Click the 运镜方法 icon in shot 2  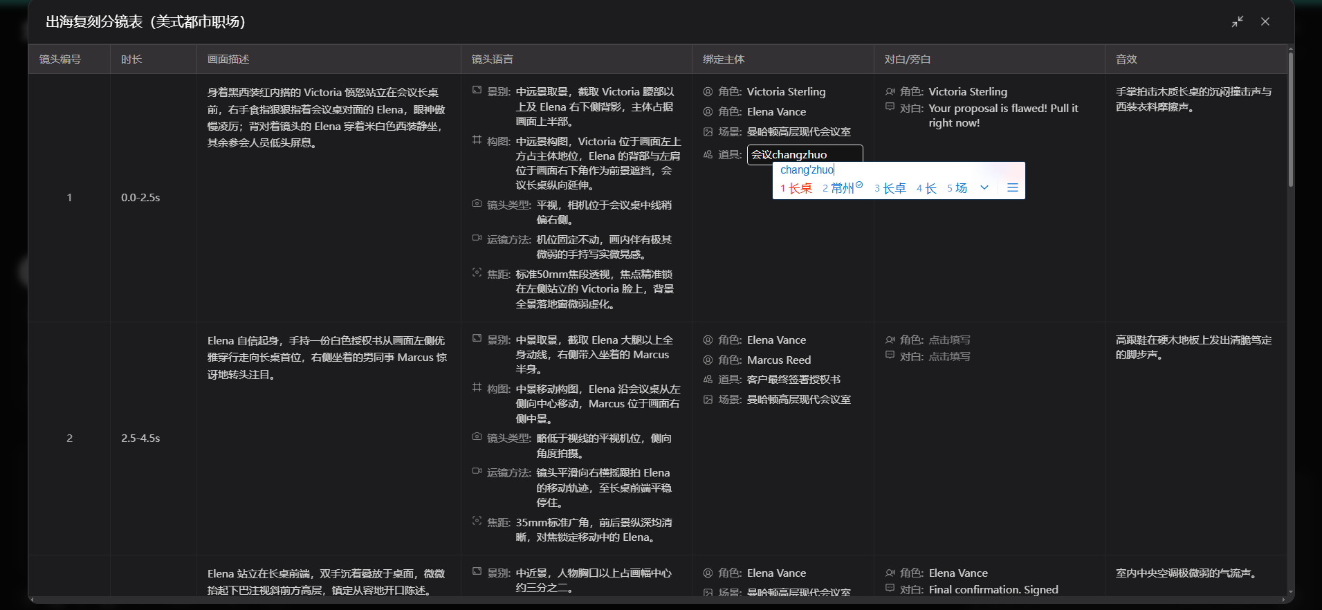pos(477,472)
